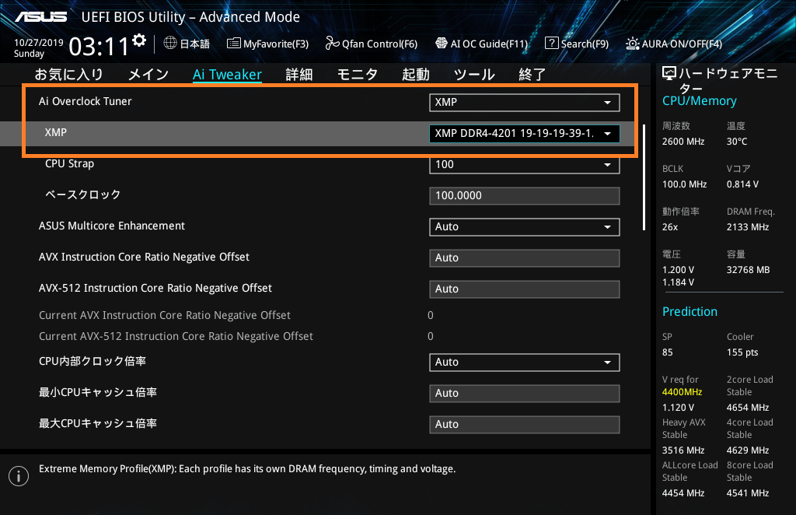
Task: Click the MyFavorite(F3) label
Action: click(x=276, y=44)
